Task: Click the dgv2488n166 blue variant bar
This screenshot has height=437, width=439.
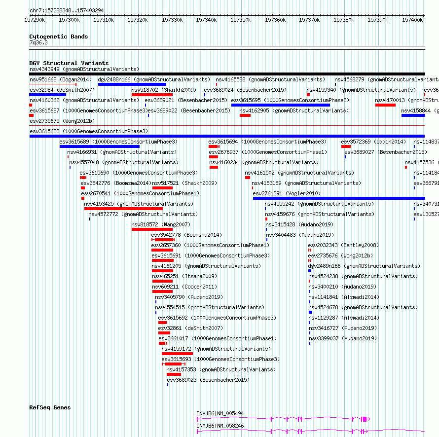Action: pyautogui.click(x=132, y=84)
